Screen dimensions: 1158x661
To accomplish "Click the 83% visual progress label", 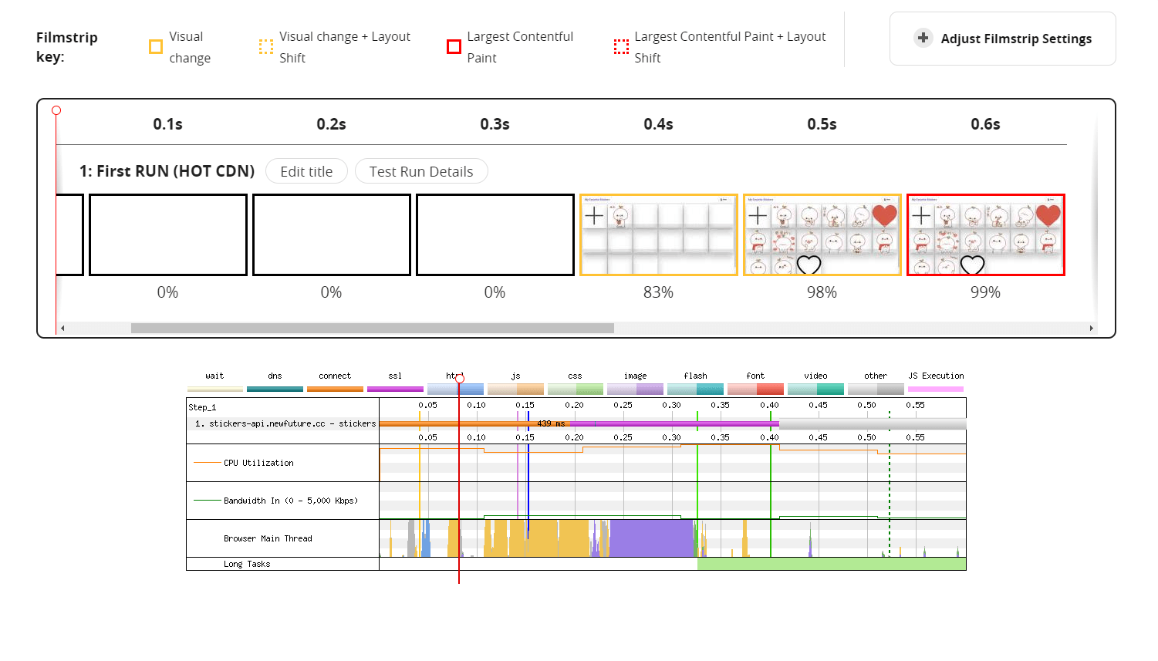I will [x=659, y=292].
